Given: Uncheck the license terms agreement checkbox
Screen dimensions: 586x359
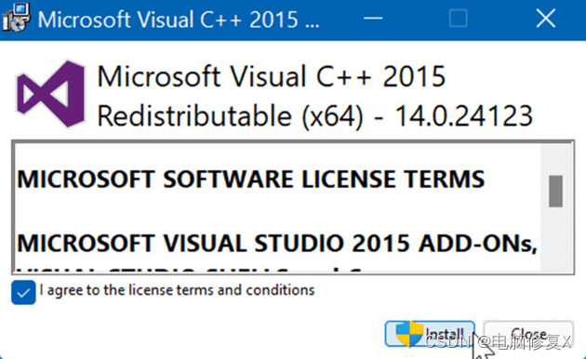Looking at the screenshot, I should [23, 293].
